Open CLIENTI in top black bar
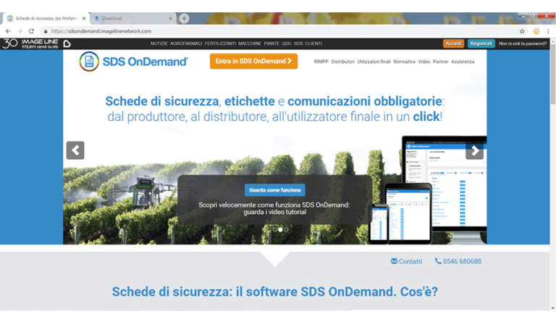This screenshot has height=327, width=556. [313, 43]
